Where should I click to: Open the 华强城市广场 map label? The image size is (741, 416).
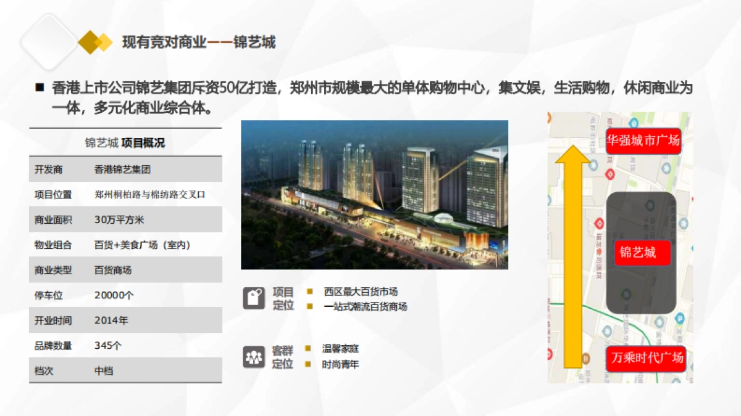pos(644,142)
